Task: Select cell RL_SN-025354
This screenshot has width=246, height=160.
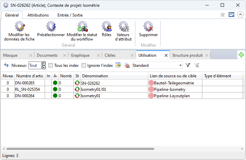Action: [30, 89]
